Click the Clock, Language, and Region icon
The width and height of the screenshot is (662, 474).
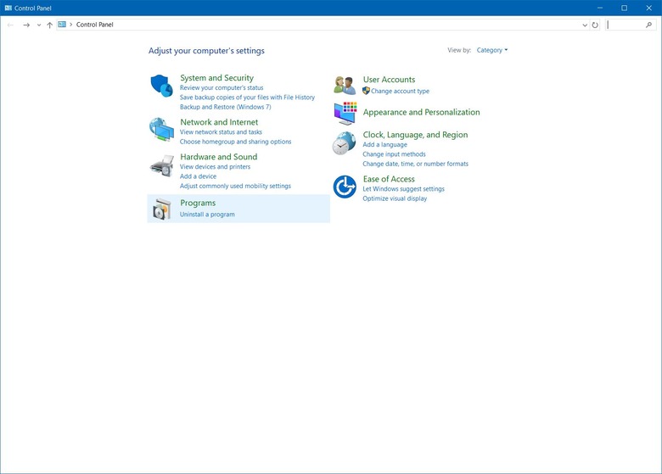tap(344, 143)
